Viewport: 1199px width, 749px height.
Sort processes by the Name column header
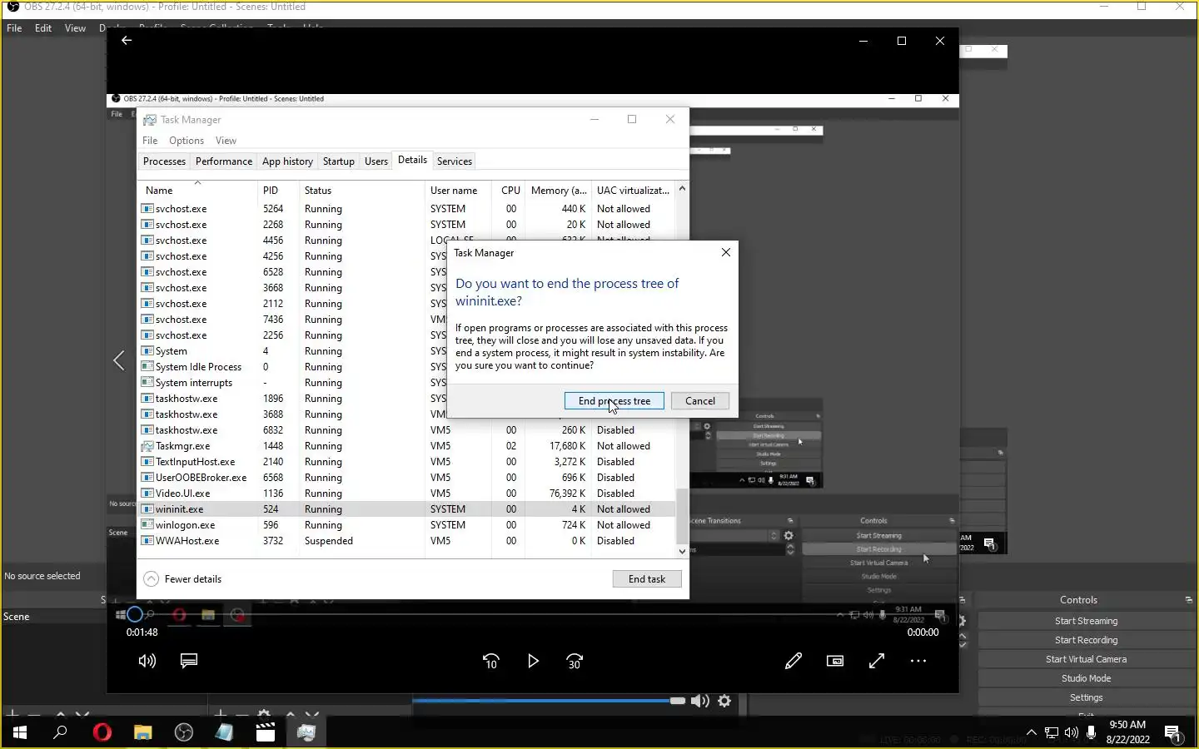(x=197, y=190)
